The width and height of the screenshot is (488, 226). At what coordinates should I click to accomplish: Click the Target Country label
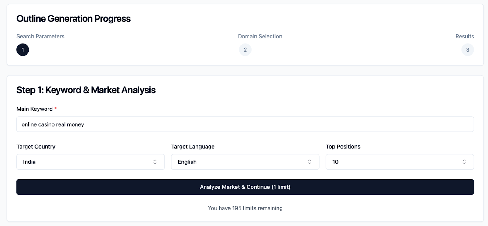point(36,147)
